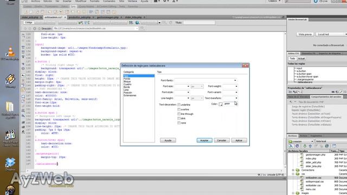The image size is (347, 195).
Task: Click the Título input field
Action: [199, 23]
